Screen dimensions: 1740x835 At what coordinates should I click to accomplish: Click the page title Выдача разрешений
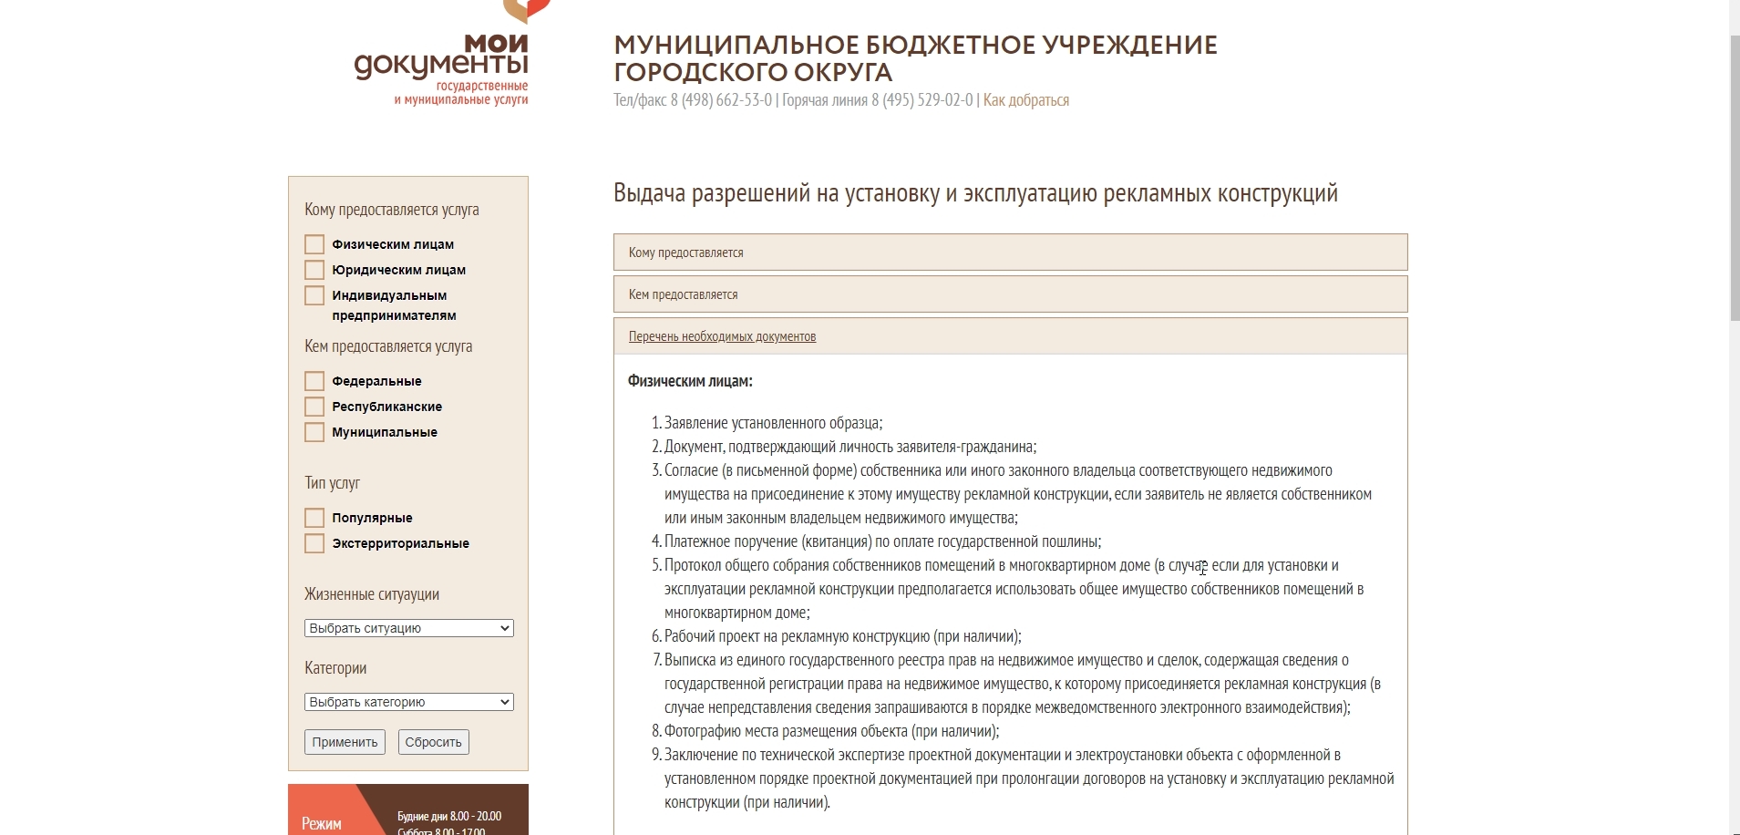point(975,193)
